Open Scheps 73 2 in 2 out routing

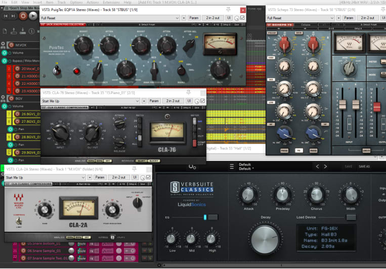367,18
